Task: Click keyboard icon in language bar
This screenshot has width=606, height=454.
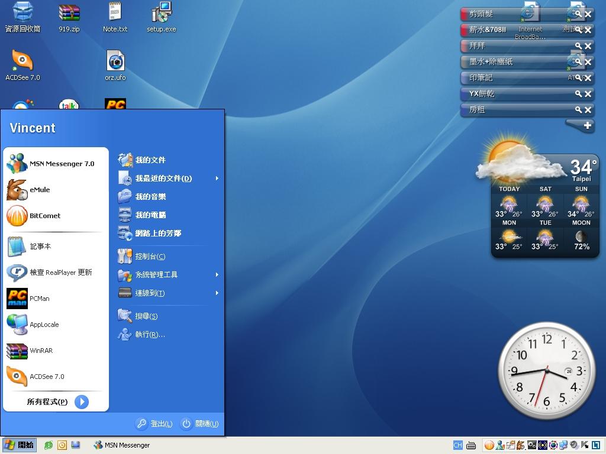Action: pyautogui.click(x=471, y=446)
